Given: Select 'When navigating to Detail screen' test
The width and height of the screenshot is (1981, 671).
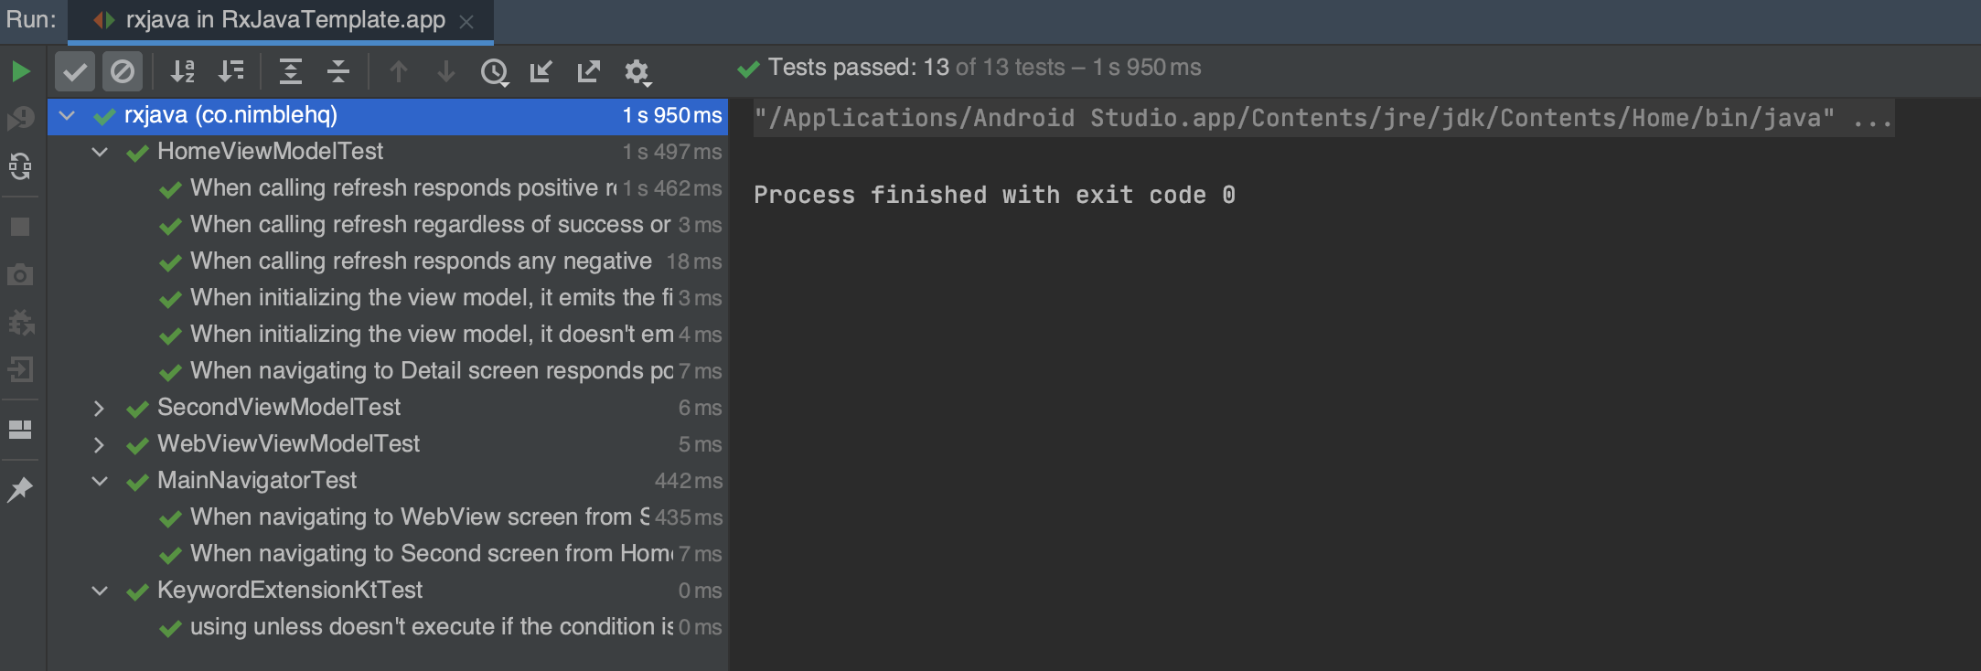Looking at the screenshot, I should click(388, 371).
